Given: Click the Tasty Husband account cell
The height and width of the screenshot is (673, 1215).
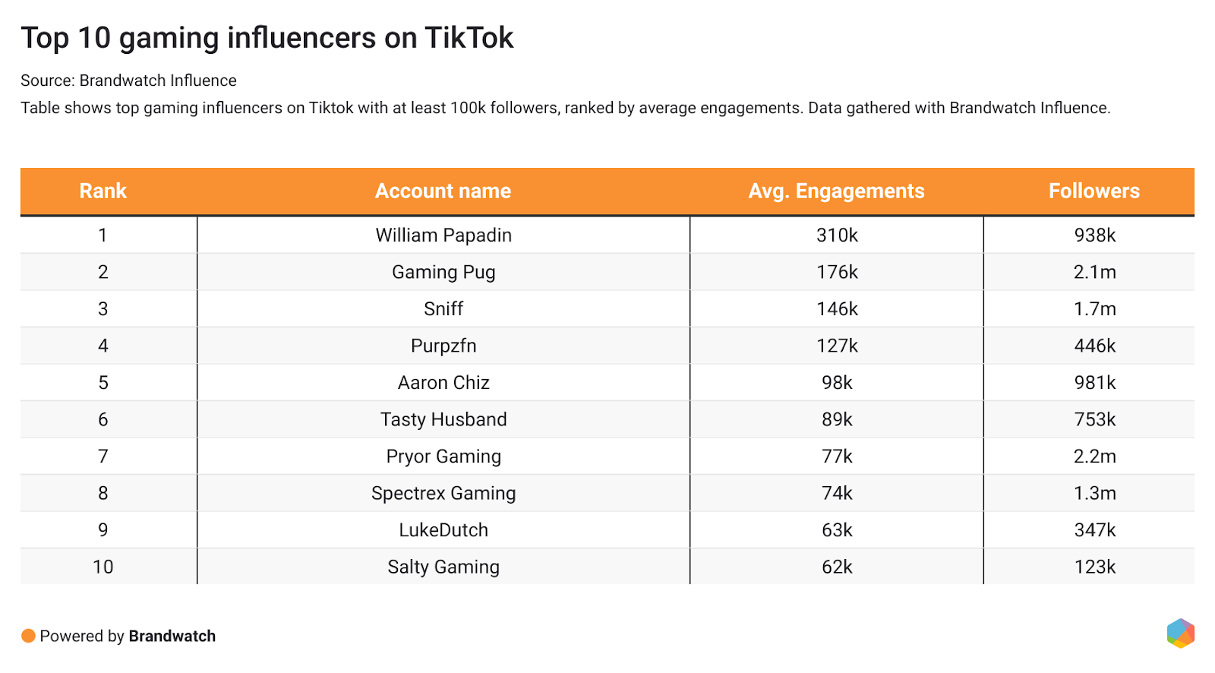Looking at the screenshot, I should pos(443,420).
